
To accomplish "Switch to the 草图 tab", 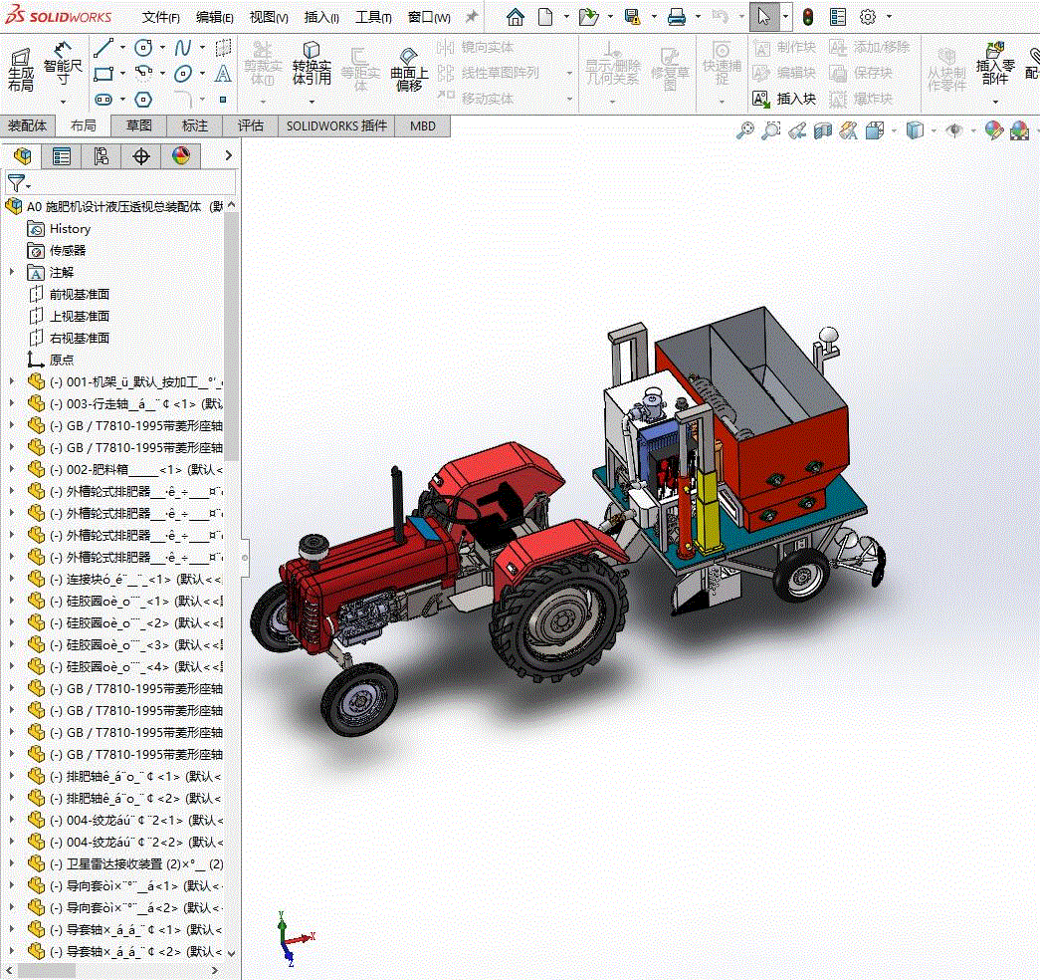I will [x=138, y=125].
